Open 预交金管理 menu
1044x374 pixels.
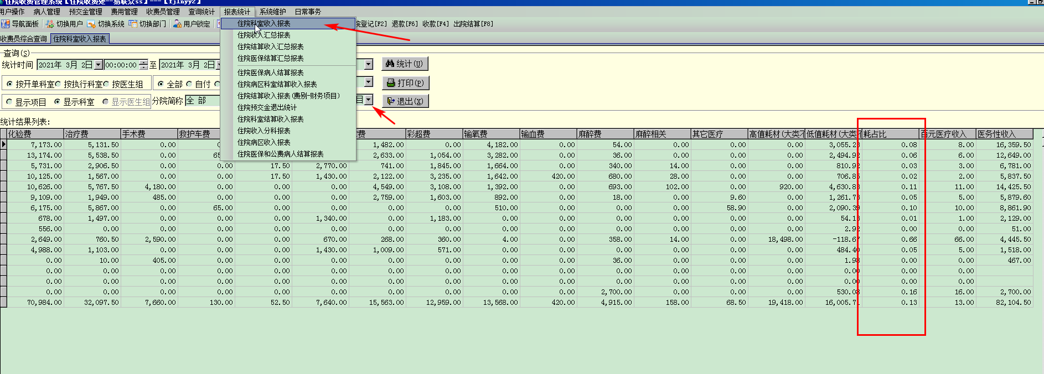point(85,12)
